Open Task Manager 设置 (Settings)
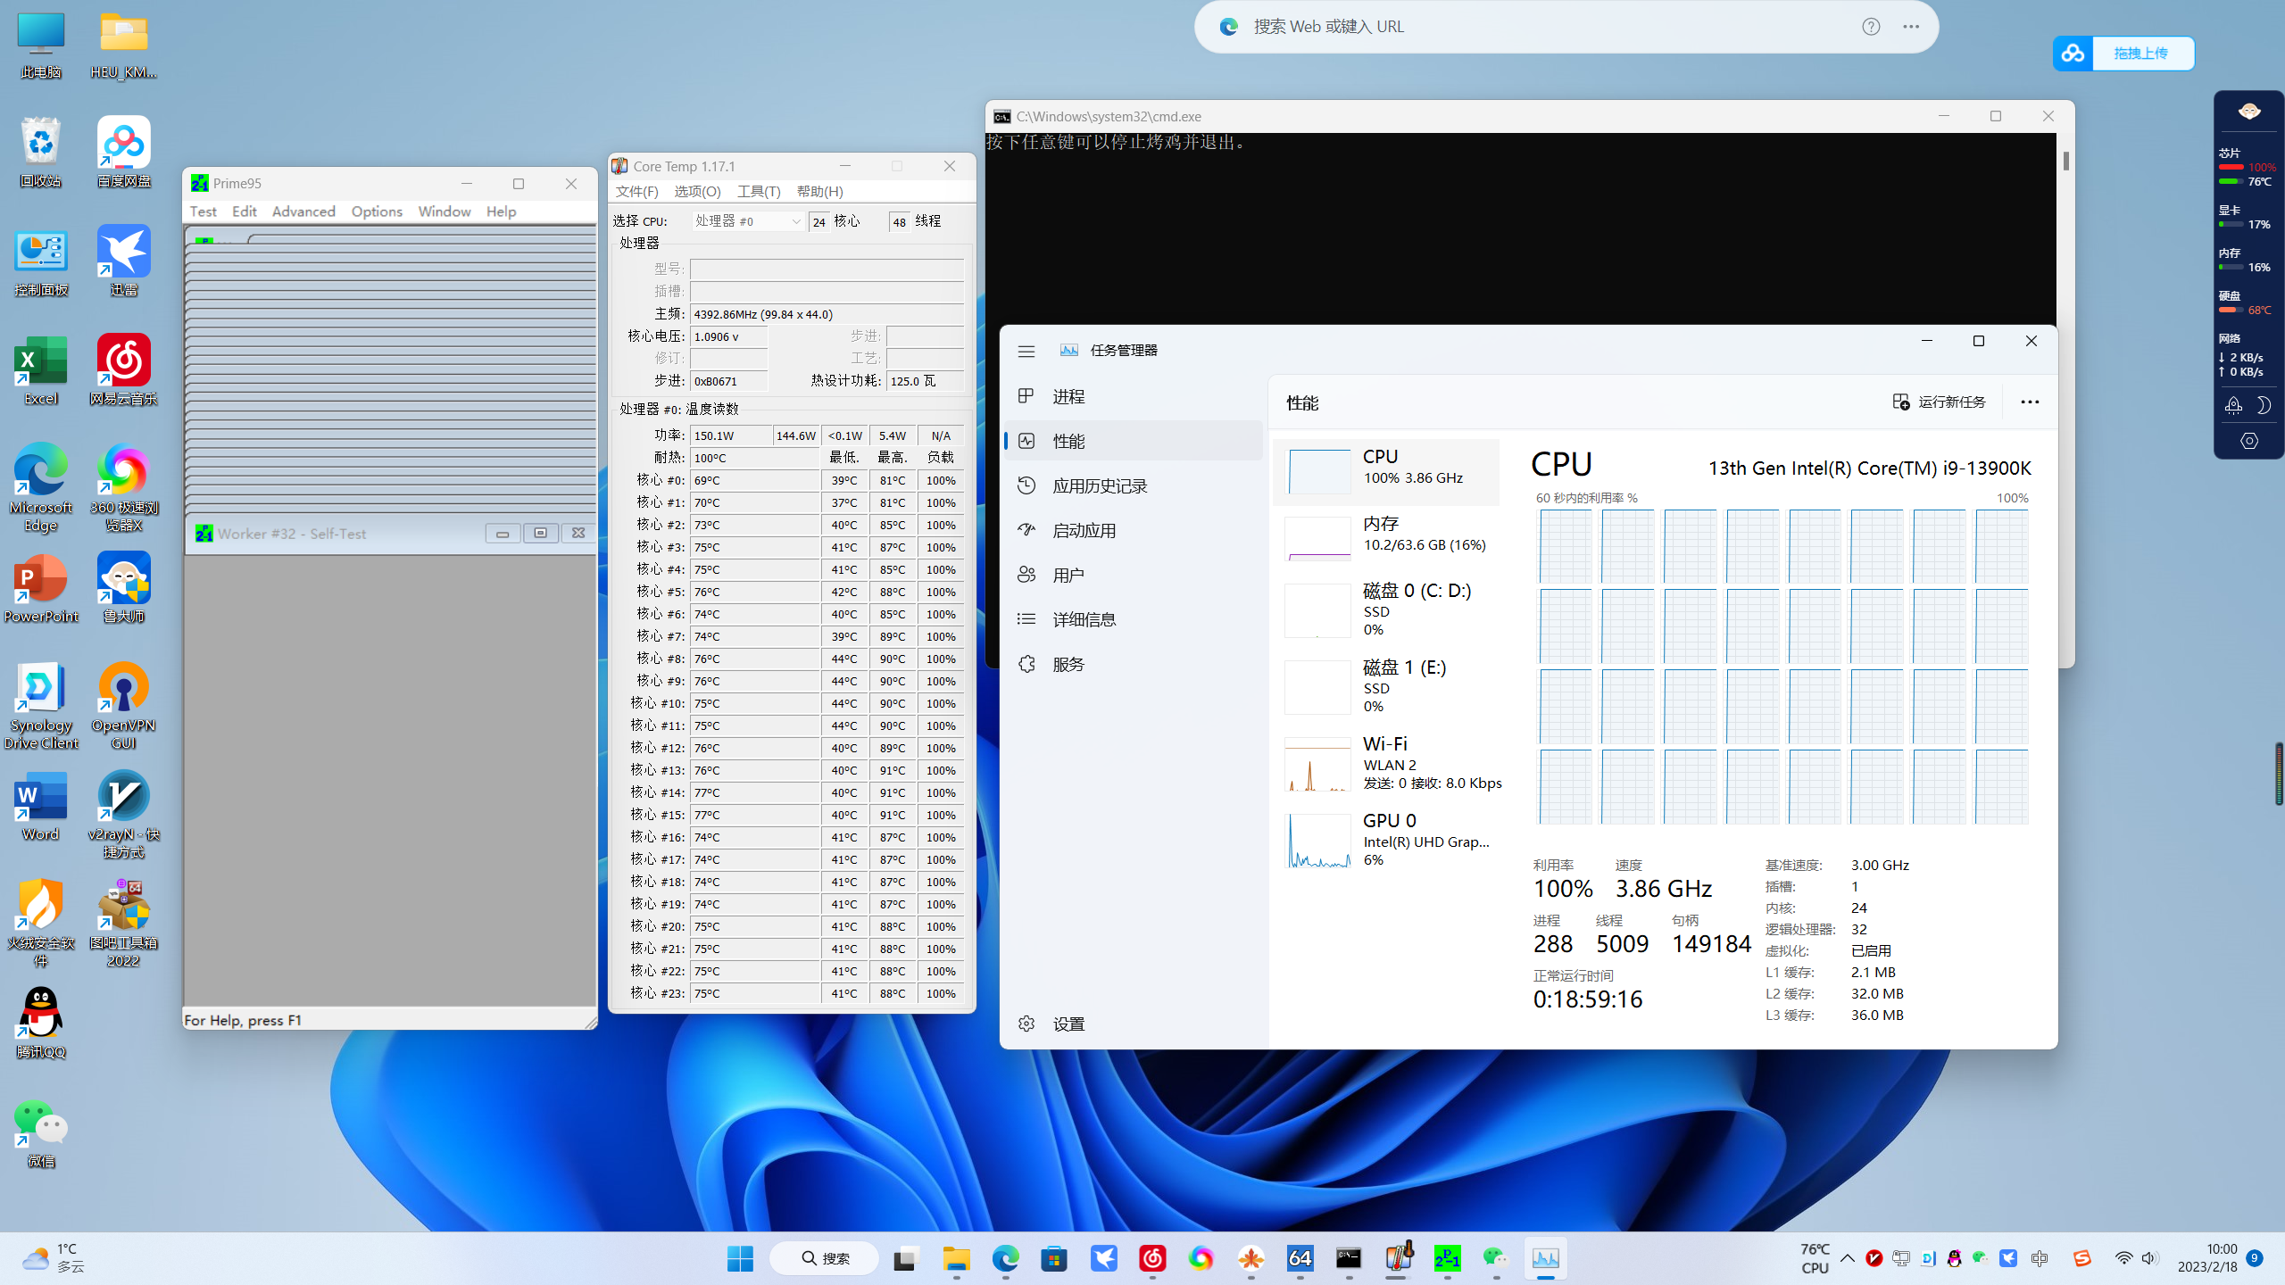2285x1285 pixels. pyautogui.click(x=1134, y=1024)
